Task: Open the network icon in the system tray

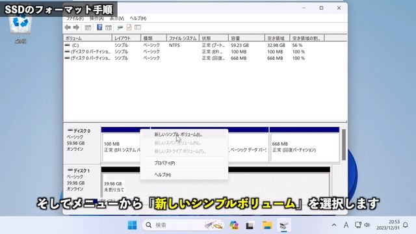Action: tap(358, 225)
